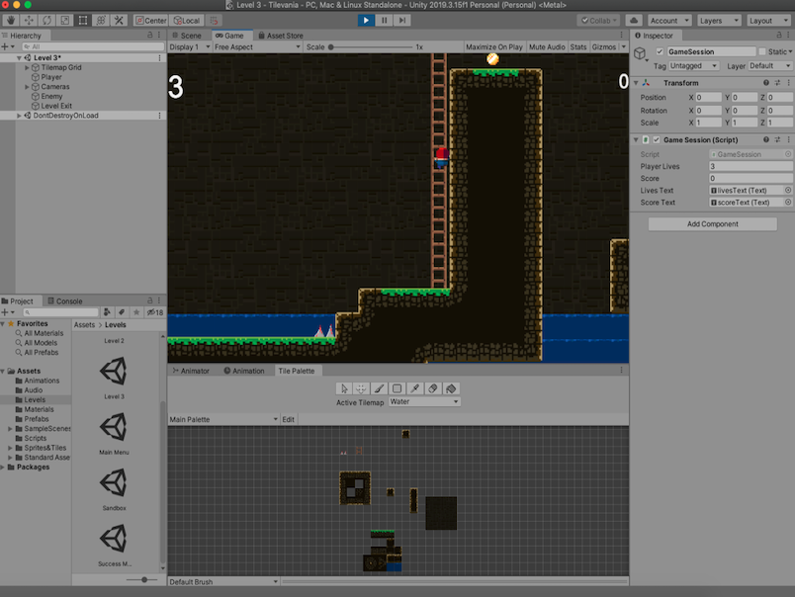The width and height of the screenshot is (795, 597).
Task: Open the Console tab
Action: click(x=68, y=300)
